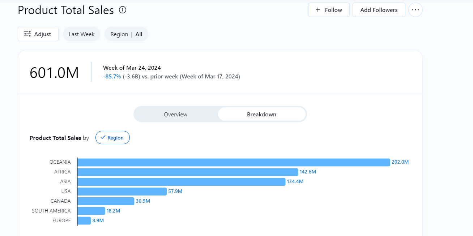Click the ASIA row label in the chart
The width and height of the screenshot is (473, 236).
(65, 181)
